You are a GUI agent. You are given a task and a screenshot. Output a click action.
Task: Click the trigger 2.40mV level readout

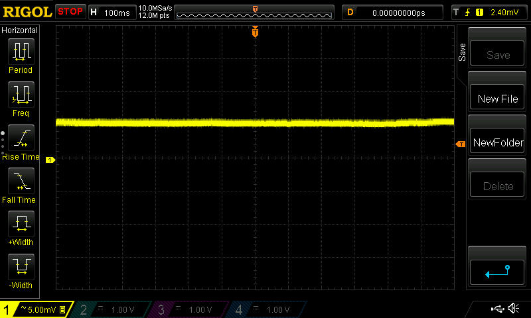504,13
